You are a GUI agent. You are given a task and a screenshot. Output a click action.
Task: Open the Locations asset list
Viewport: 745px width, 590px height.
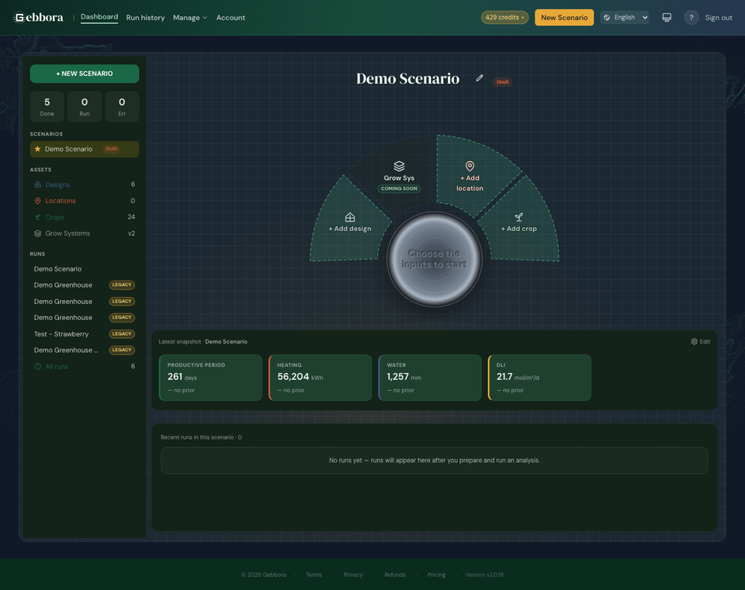pos(85,201)
